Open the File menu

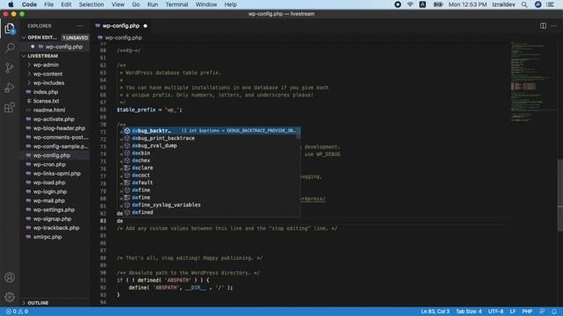coord(48,4)
